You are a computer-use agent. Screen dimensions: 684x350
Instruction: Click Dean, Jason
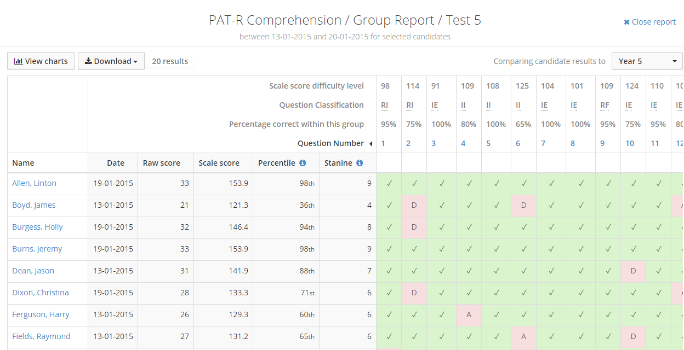[33, 271]
